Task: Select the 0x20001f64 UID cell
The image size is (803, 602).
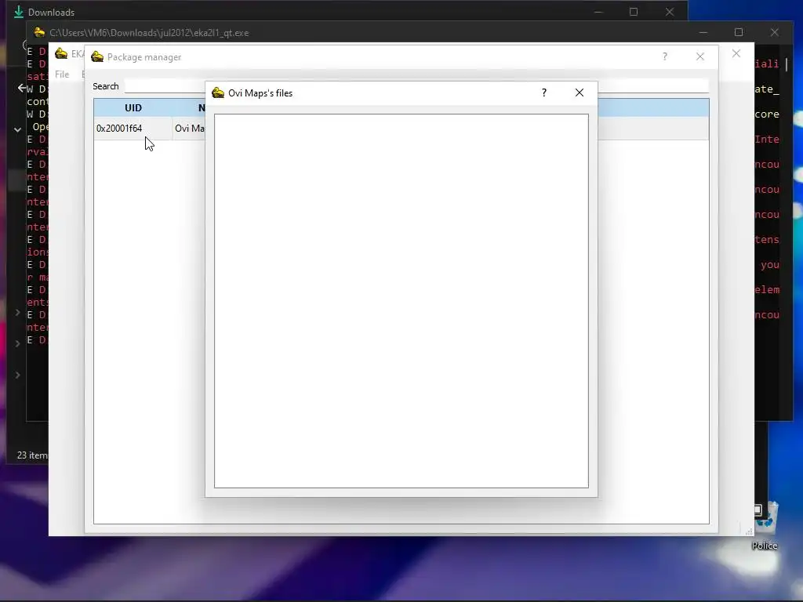Action: pos(133,129)
